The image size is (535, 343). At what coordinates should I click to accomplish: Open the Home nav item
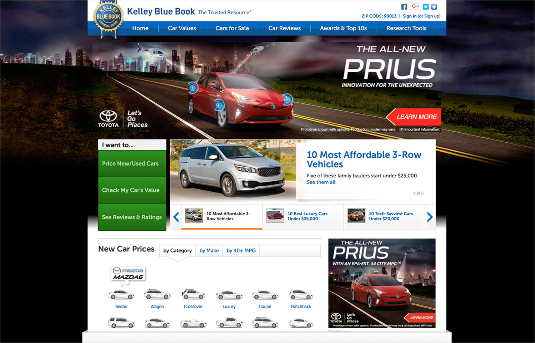(x=140, y=28)
